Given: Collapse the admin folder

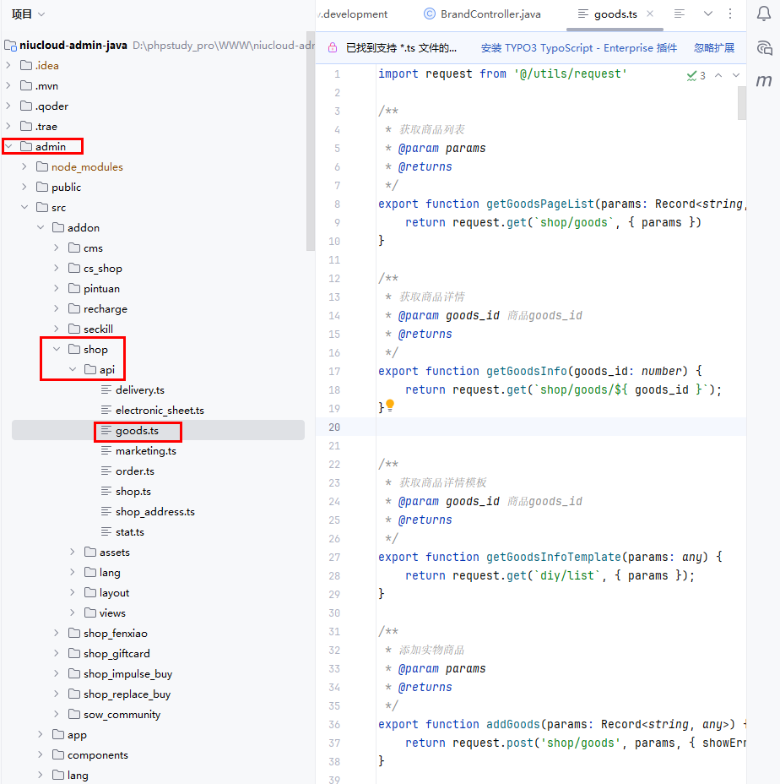Looking at the screenshot, I should [9, 146].
